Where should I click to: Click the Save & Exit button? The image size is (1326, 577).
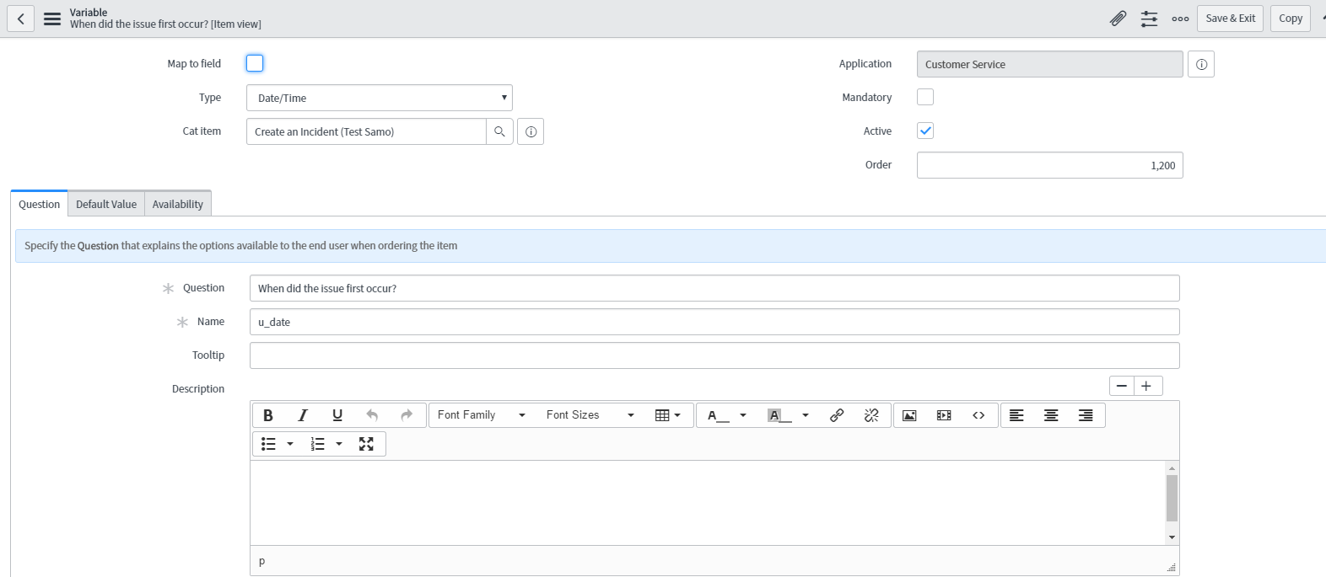point(1230,19)
